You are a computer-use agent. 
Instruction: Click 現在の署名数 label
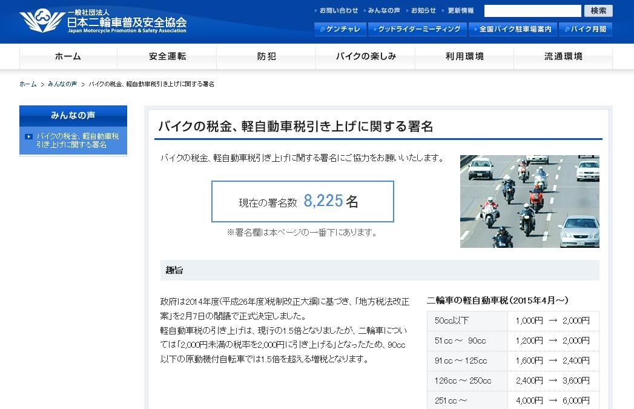click(268, 202)
